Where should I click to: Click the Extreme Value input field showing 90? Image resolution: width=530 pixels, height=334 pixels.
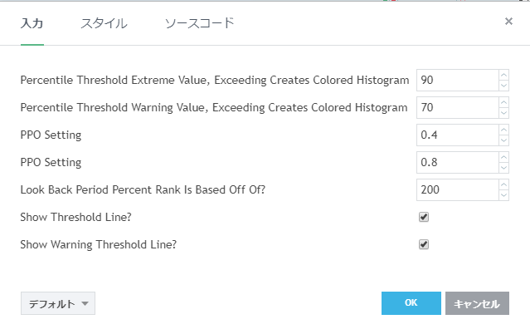[x=456, y=80]
